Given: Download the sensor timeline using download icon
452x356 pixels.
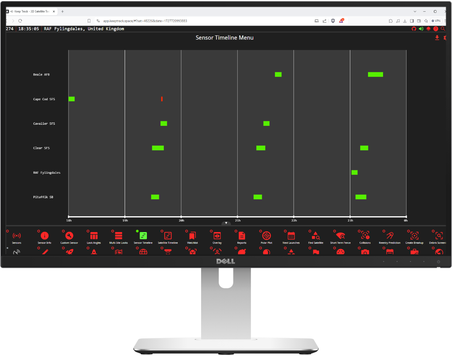Looking at the screenshot, I should pyautogui.click(x=437, y=38).
